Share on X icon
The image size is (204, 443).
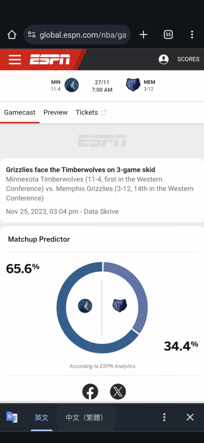(118, 392)
